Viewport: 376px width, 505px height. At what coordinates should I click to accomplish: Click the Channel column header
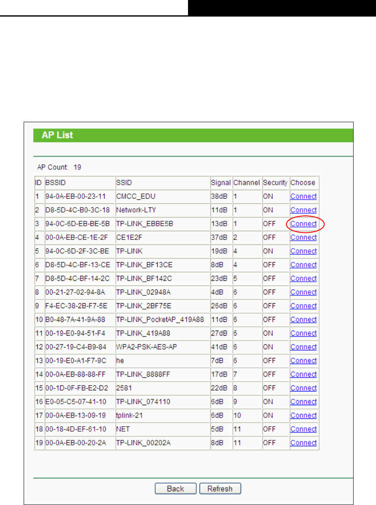(247, 183)
